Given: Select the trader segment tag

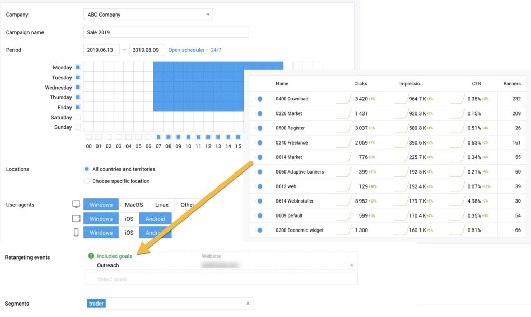Looking at the screenshot, I should pos(96,304).
